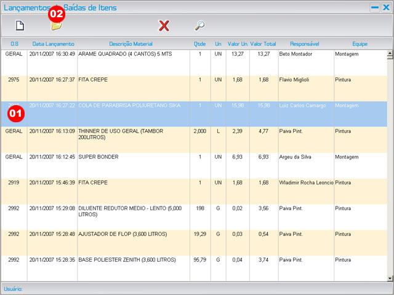Sort by the Responsável column header
Image resolution: width=394 pixels, height=295 pixels.
coord(305,44)
